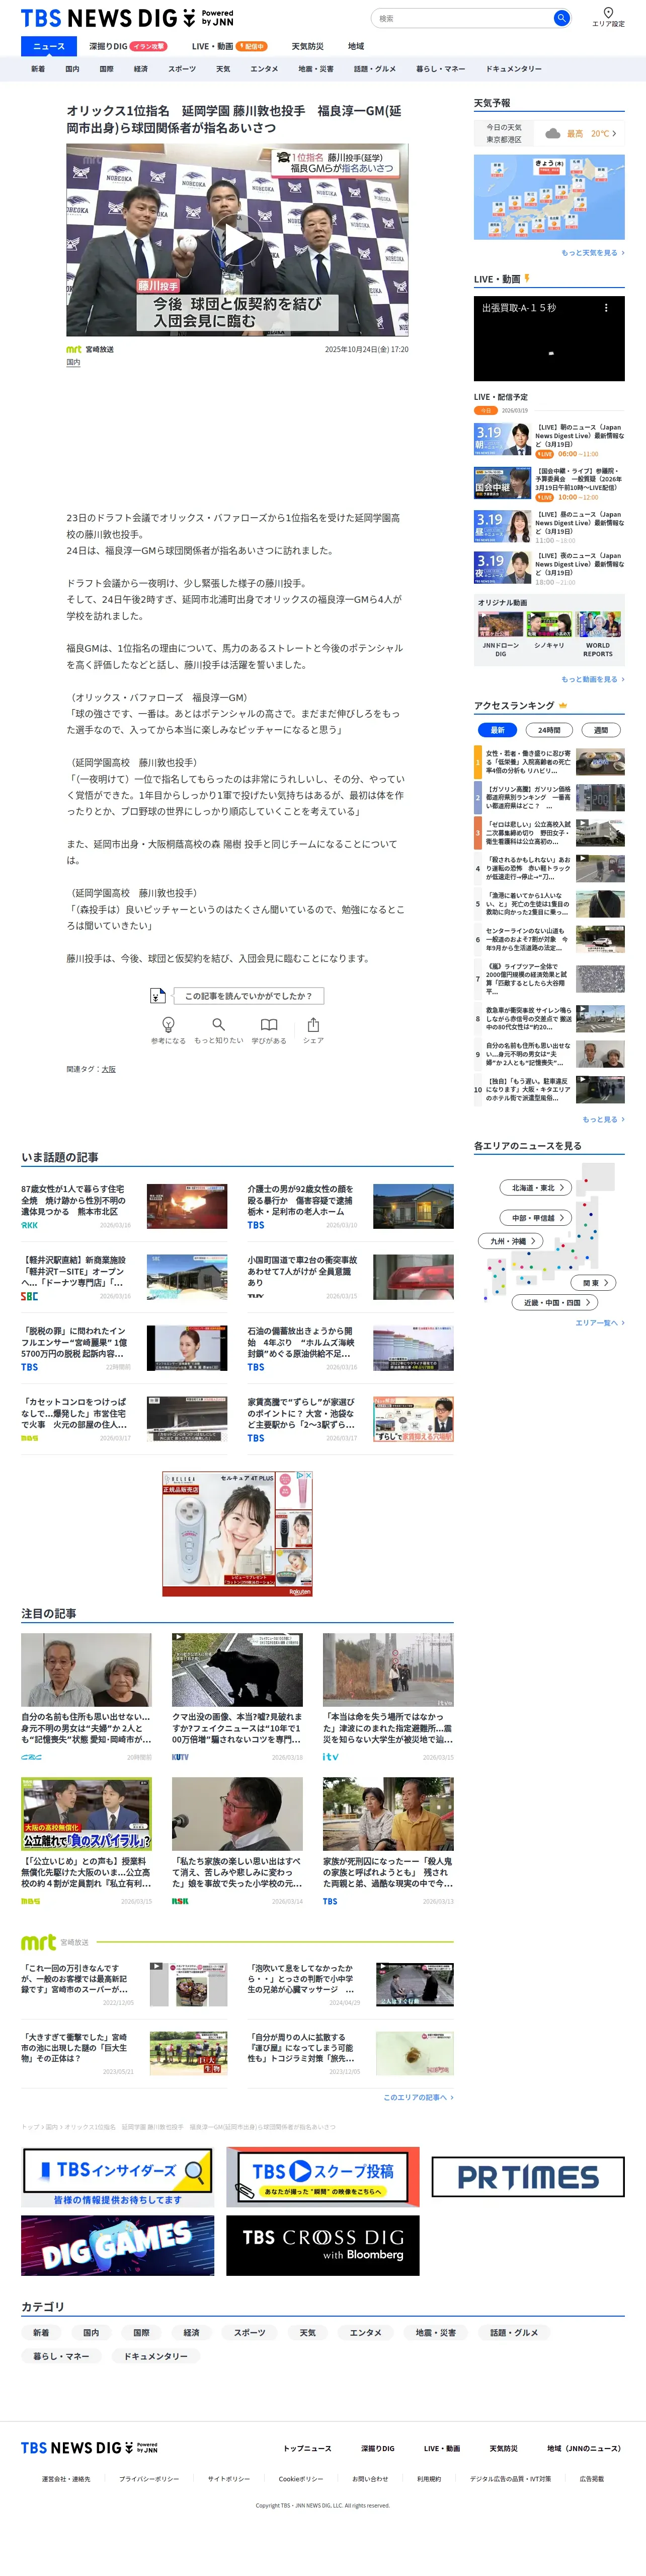Select the 地域 header tab
Image resolution: width=646 pixels, height=2576 pixels.
[355, 46]
